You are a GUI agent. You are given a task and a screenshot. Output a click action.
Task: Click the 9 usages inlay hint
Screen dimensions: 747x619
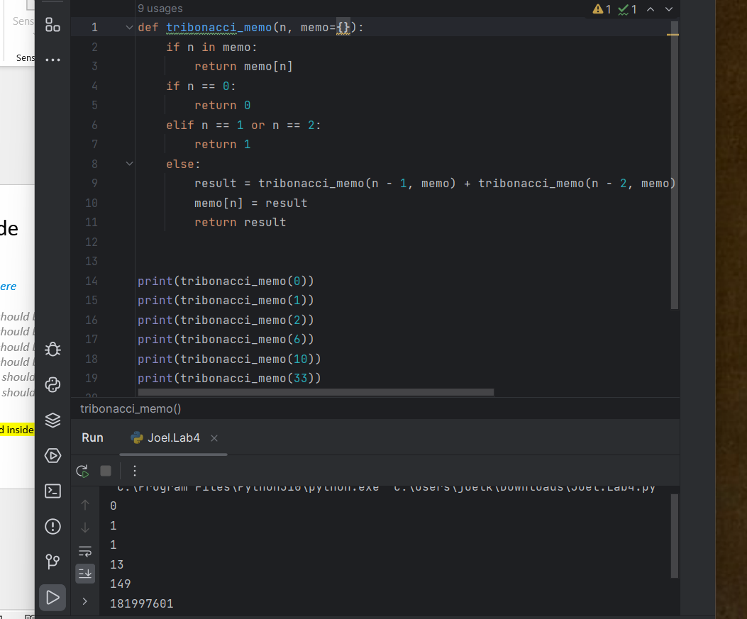pyautogui.click(x=160, y=9)
